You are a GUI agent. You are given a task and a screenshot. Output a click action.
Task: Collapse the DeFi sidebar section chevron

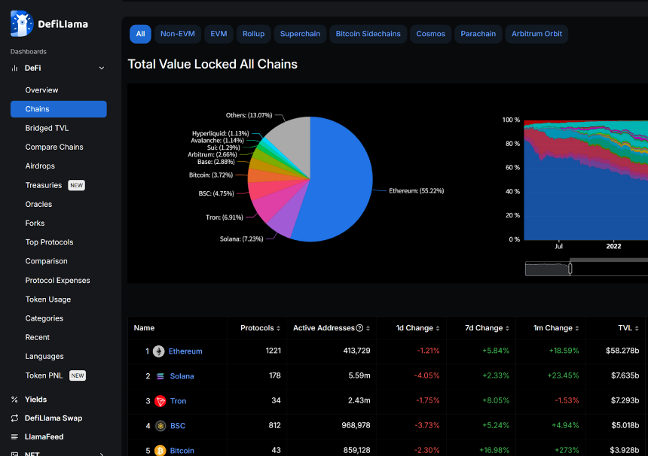[x=102, y=68]
